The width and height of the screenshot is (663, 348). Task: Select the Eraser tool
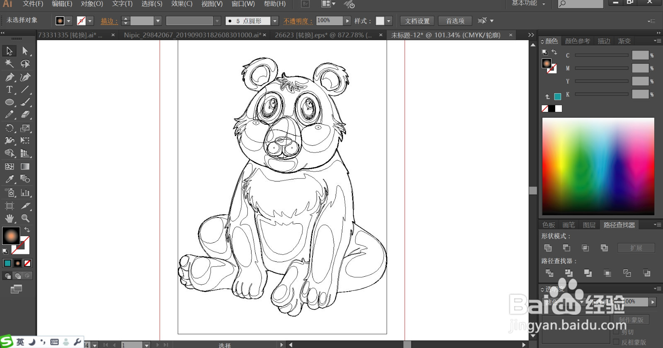coord(25,115)
